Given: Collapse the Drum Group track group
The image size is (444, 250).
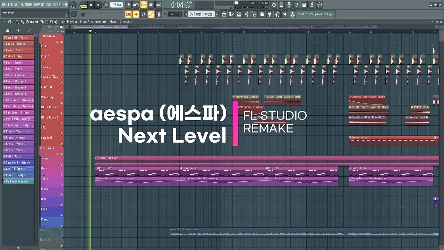Looking at the screenshot, I should 58,42.
